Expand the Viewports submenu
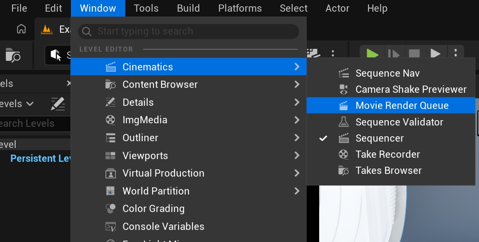This screenshot has height=242, width=479. pyautogui.click(x=145, y=156)
